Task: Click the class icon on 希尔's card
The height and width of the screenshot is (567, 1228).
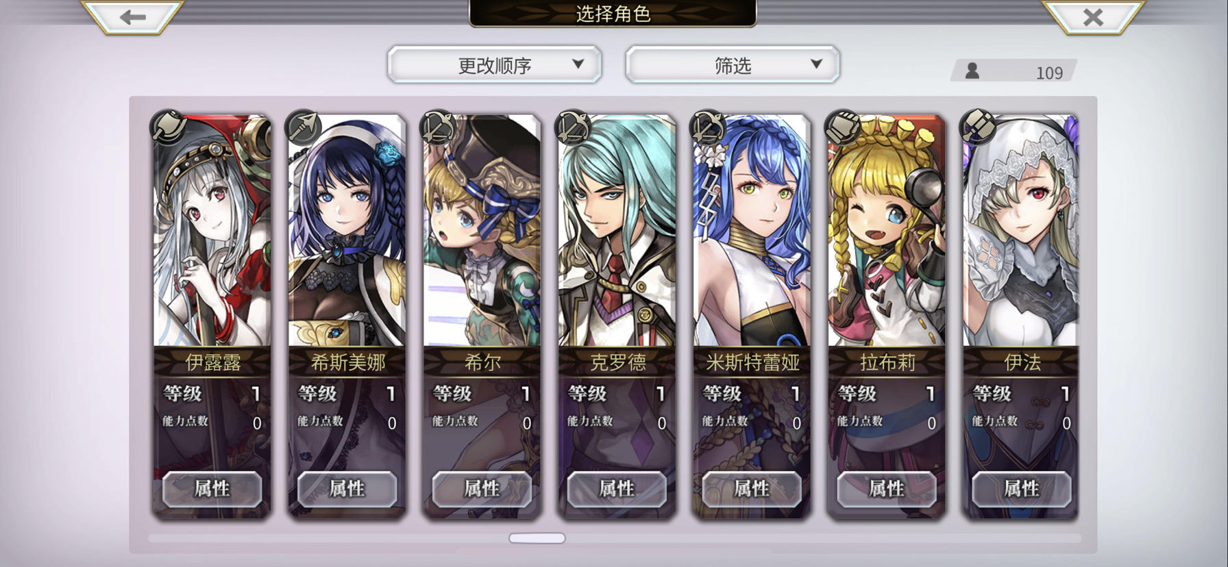Action: tap(437, 127)
